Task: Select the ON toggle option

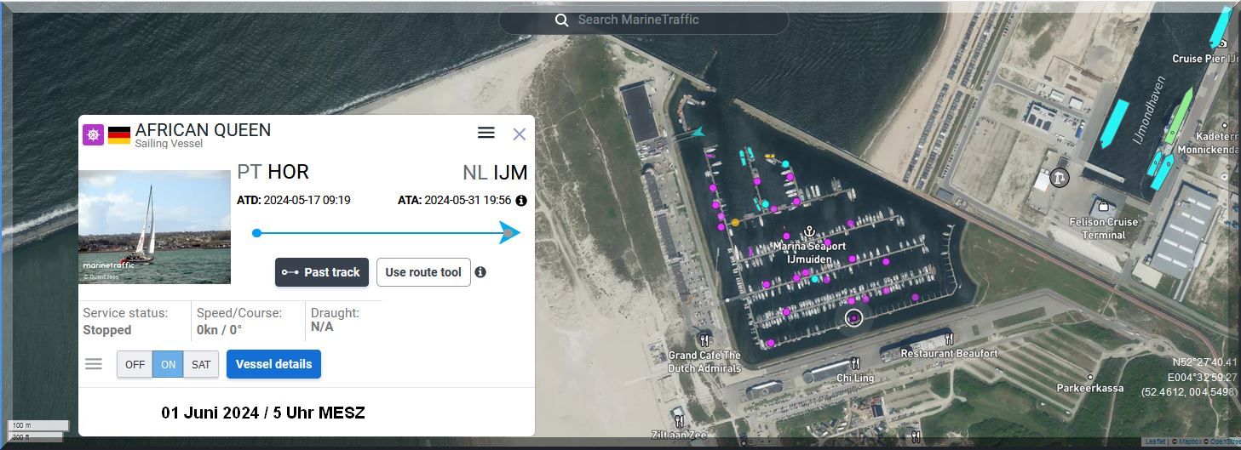Action: click(x=168, y=364)
